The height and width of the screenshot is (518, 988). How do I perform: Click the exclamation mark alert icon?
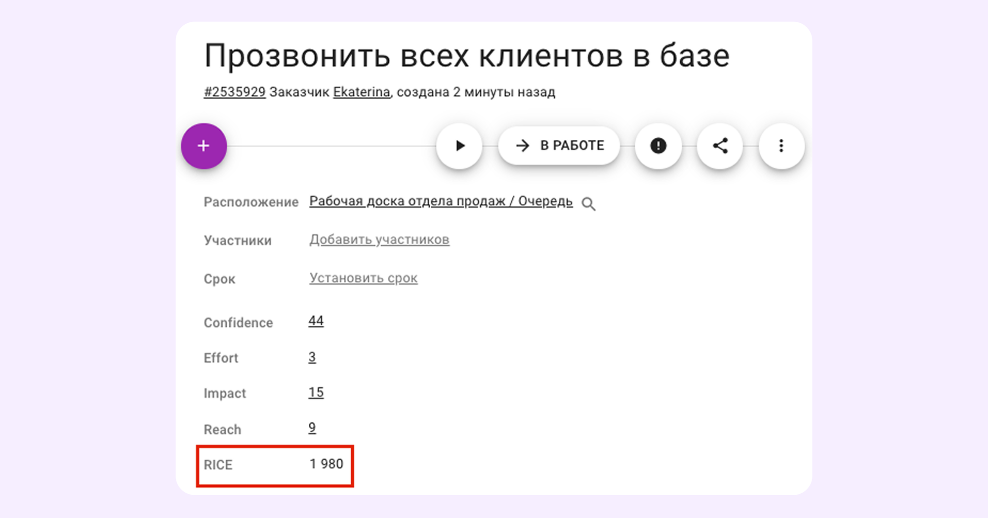(658, 146)
